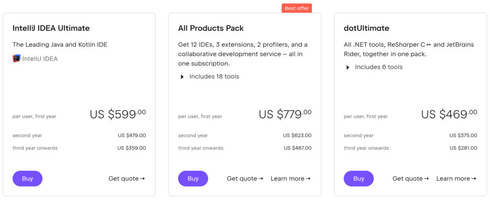Click the US $779.00 price
Screen dimensions: 490x202
tap(285, 114)
